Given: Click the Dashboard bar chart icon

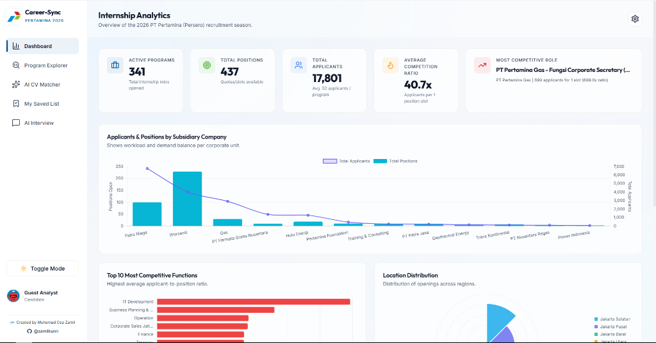Looking at the screenshot, I should tap(16, 46).
